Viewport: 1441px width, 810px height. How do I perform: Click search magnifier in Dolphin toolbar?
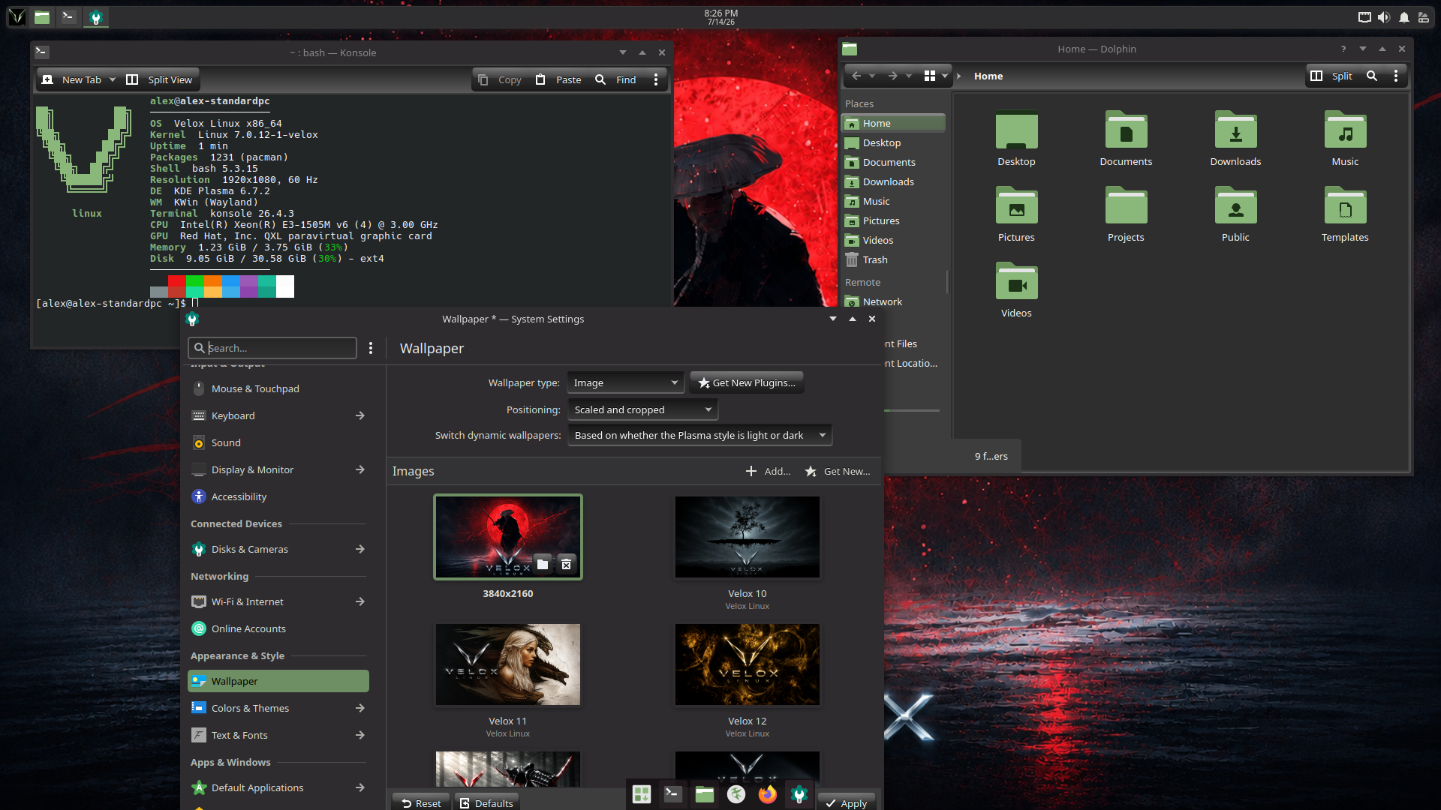pos(1372,76)
